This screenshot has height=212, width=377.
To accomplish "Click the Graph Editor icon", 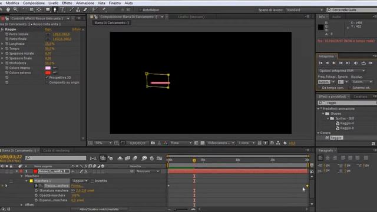I will point(160,158).
